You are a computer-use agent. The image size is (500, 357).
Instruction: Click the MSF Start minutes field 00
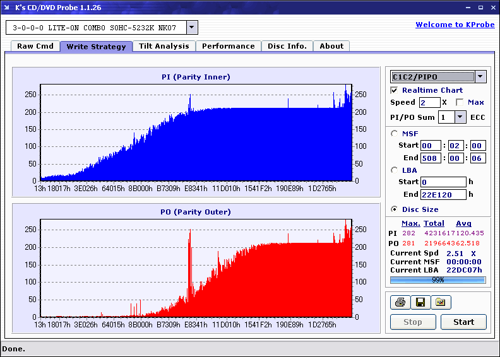pos(431,146)
